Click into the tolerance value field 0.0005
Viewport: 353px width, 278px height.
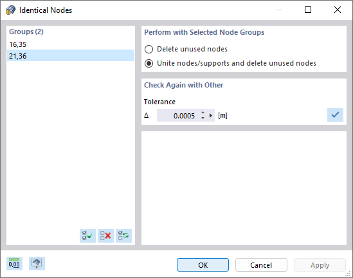pos(178,116)
